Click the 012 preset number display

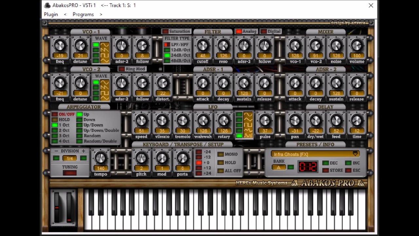click(307, 167)
